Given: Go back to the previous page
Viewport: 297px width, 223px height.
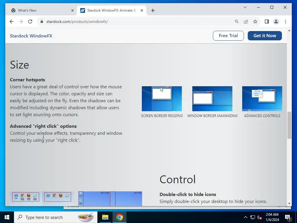Looking at the screenshot, I should click(12, 21).
